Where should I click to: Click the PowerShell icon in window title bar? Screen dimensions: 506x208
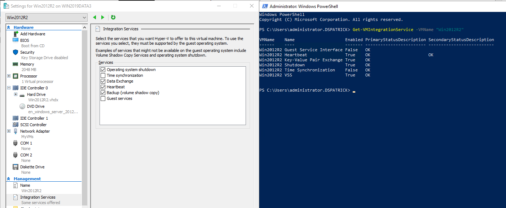(265, 6)
